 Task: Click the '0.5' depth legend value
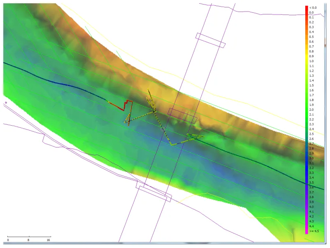[x=311, y=37]
